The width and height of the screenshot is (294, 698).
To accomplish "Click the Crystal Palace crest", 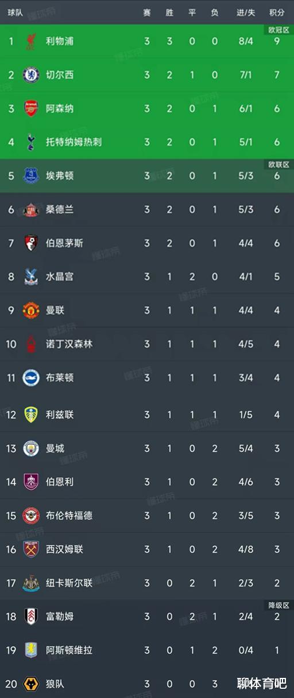I will click(31, 276).
